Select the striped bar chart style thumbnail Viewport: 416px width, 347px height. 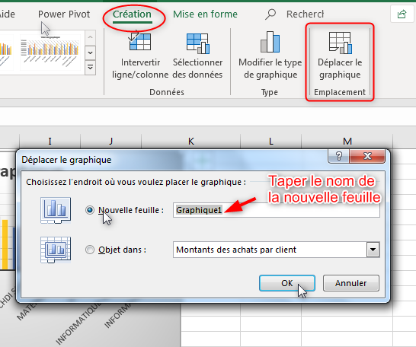coord(50,52)
